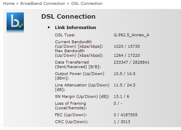Click the DSL Type label

(x=65, y=35)
